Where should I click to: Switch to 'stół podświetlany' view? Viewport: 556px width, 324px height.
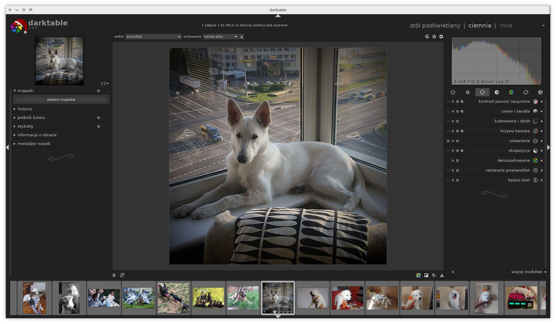[435, 25]
